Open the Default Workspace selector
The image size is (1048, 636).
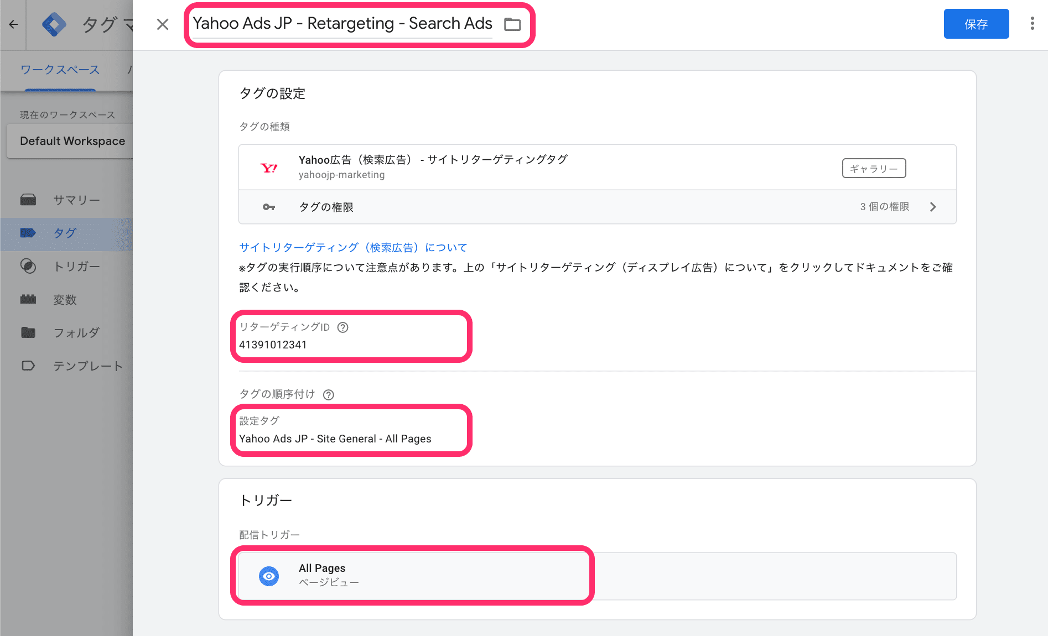pyautogui.click(x=72, y=141)
